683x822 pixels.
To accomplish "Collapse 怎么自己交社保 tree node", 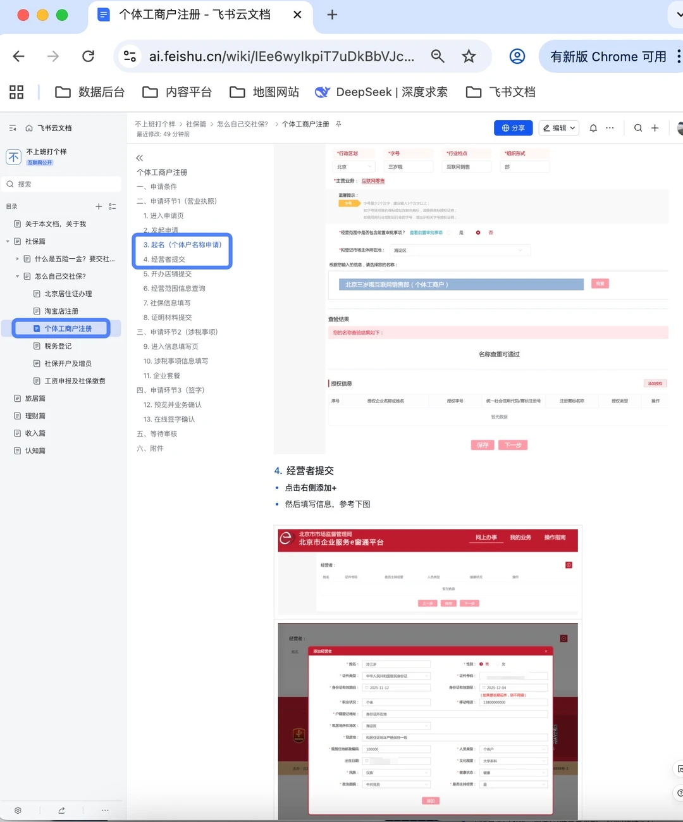I will 17,277.
